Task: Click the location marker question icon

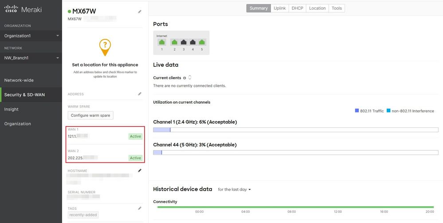Action: point(105,46)
